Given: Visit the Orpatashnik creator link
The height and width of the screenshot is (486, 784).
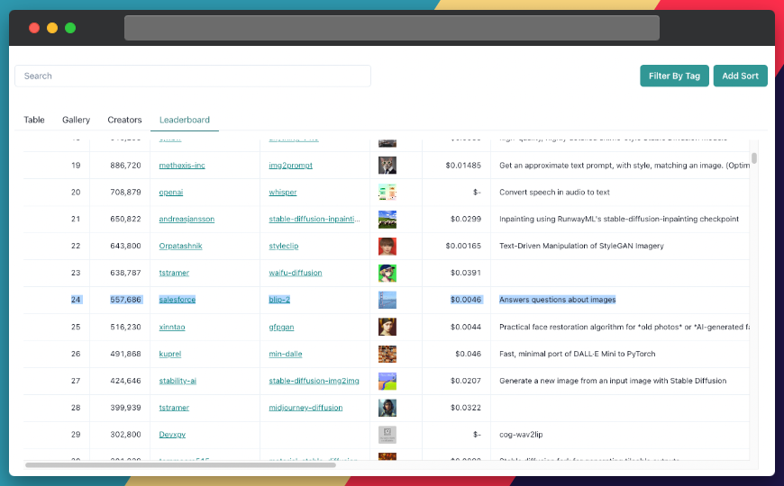Looking at the screenshot, I should 180,247.
